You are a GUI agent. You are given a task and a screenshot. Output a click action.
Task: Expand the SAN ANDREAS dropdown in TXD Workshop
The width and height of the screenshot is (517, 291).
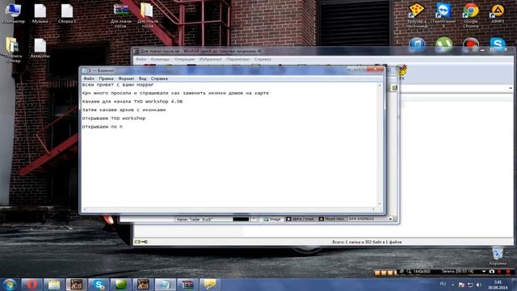(390, 219)
